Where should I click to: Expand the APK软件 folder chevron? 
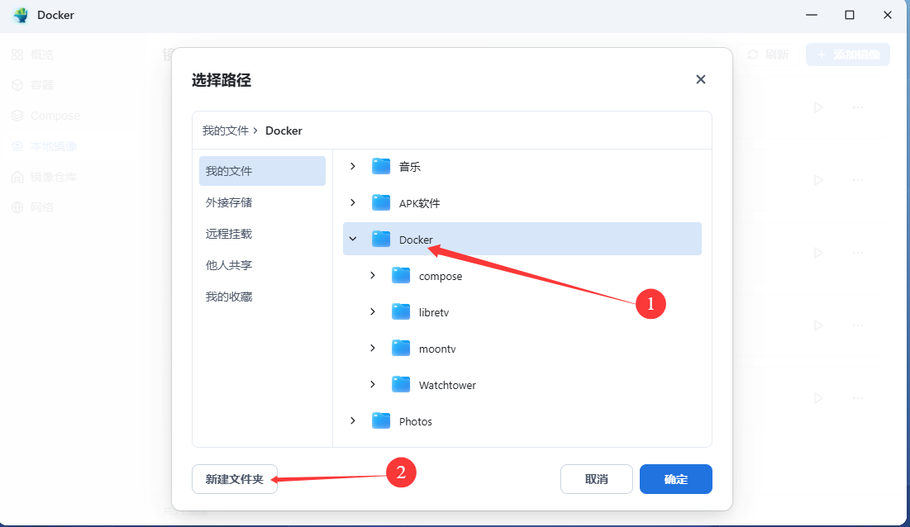click(x=353, y=202)
